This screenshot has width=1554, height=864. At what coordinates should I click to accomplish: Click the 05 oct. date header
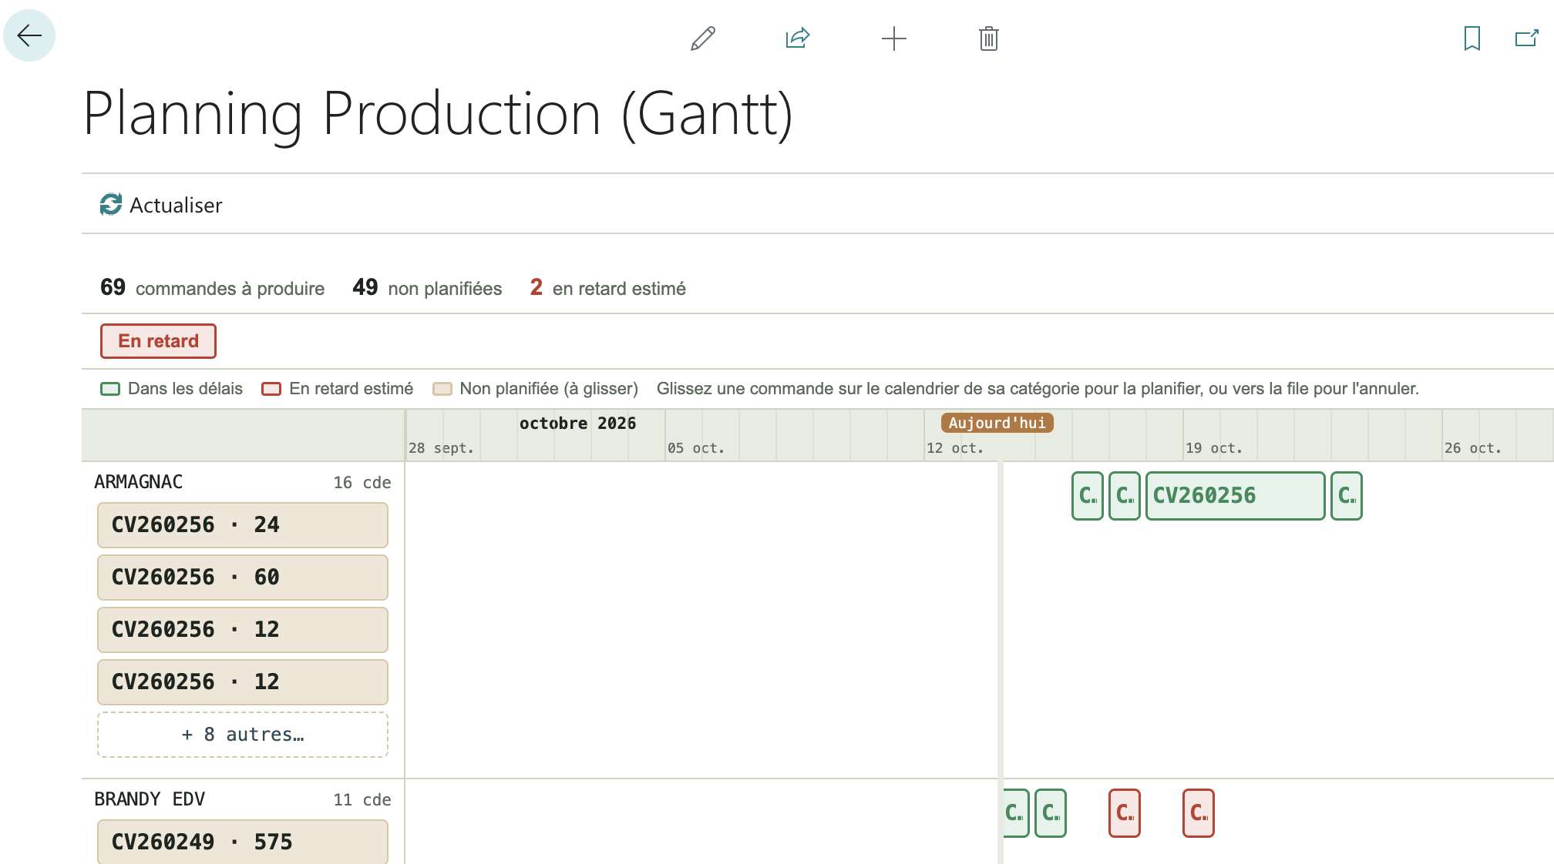pos(696,448)
